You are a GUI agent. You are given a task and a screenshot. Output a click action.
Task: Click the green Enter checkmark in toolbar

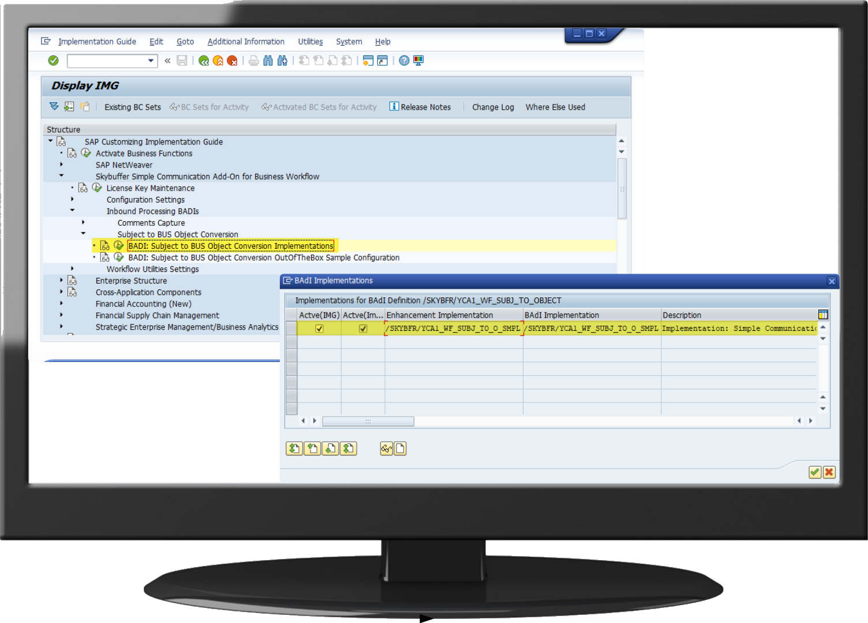[53, 61]
